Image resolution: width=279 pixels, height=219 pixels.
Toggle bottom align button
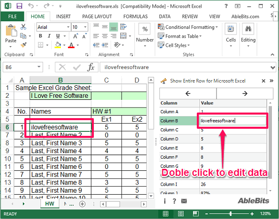pos(114,27)
